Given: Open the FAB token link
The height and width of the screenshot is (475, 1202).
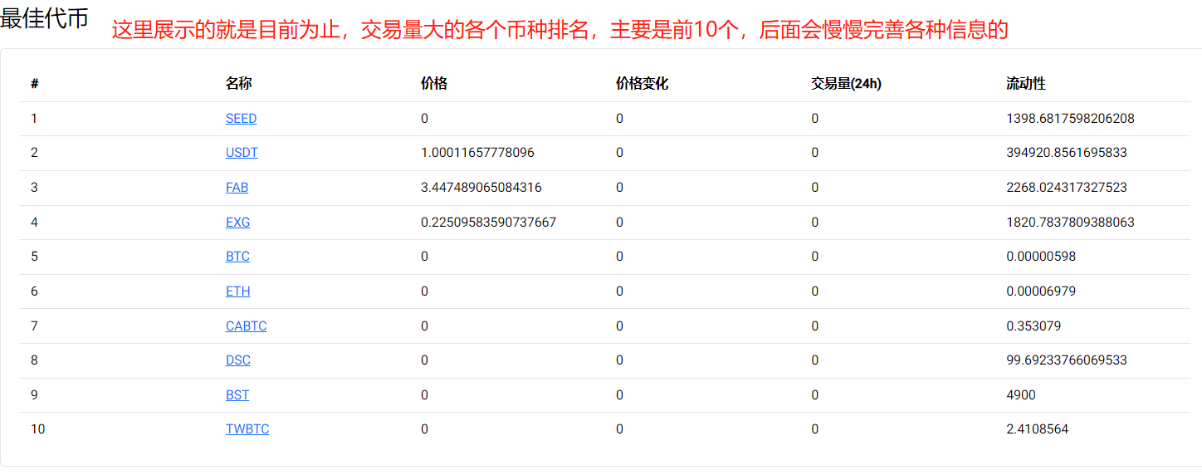Looking at the screenshot, I should click(x=237, y=188).
